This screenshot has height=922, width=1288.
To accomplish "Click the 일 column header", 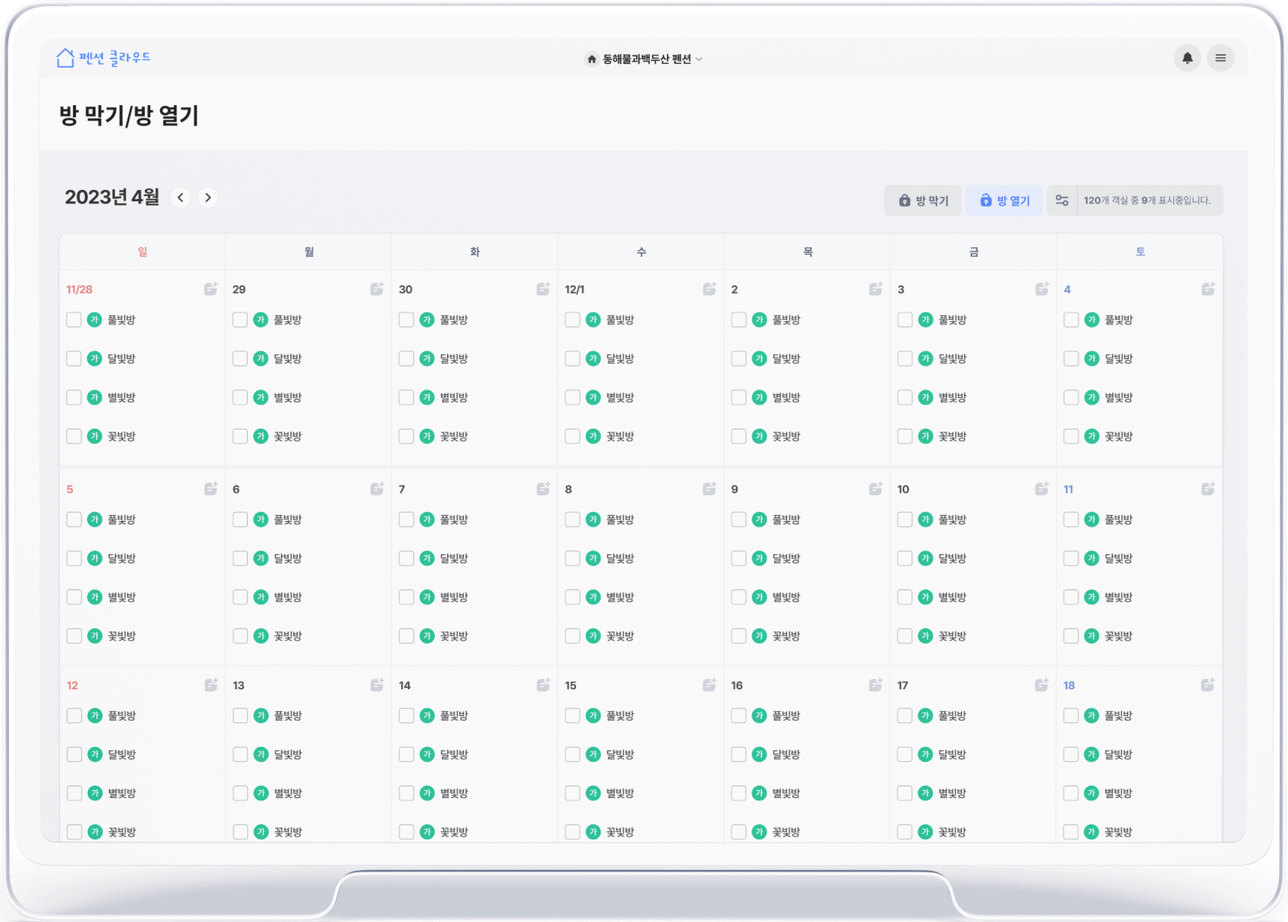I will point(143,252).
